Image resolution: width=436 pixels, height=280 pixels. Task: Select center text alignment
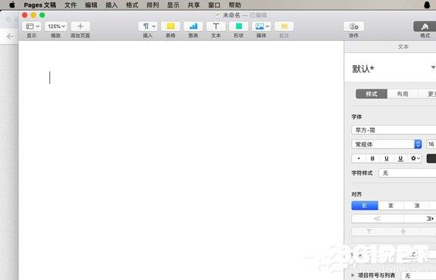[x=391, y=206]
